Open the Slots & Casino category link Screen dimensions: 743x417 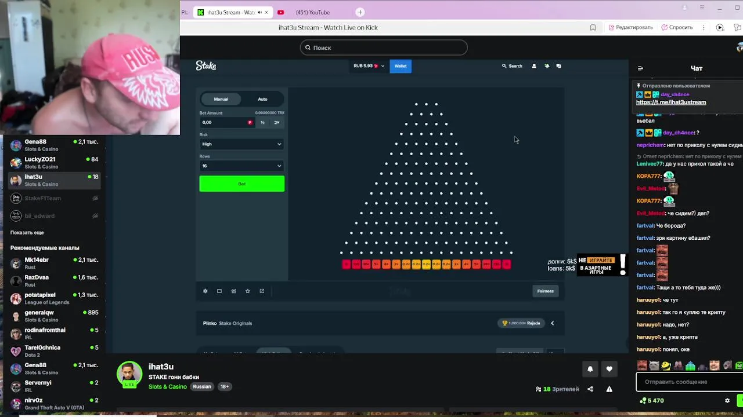click(167, 387)
